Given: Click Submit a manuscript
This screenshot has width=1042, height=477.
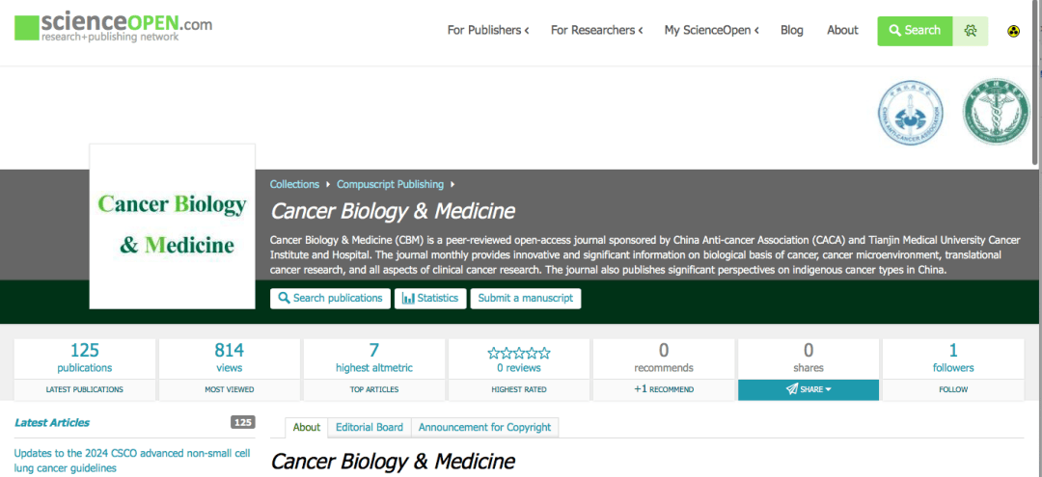Looking at the screenshot, I should tap(526, 298).
